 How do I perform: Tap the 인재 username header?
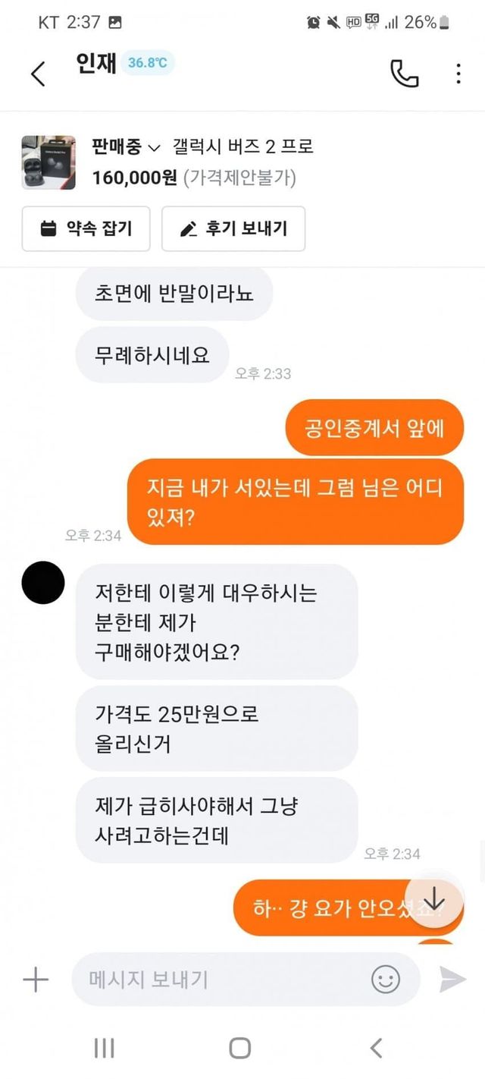pos(96,63)
